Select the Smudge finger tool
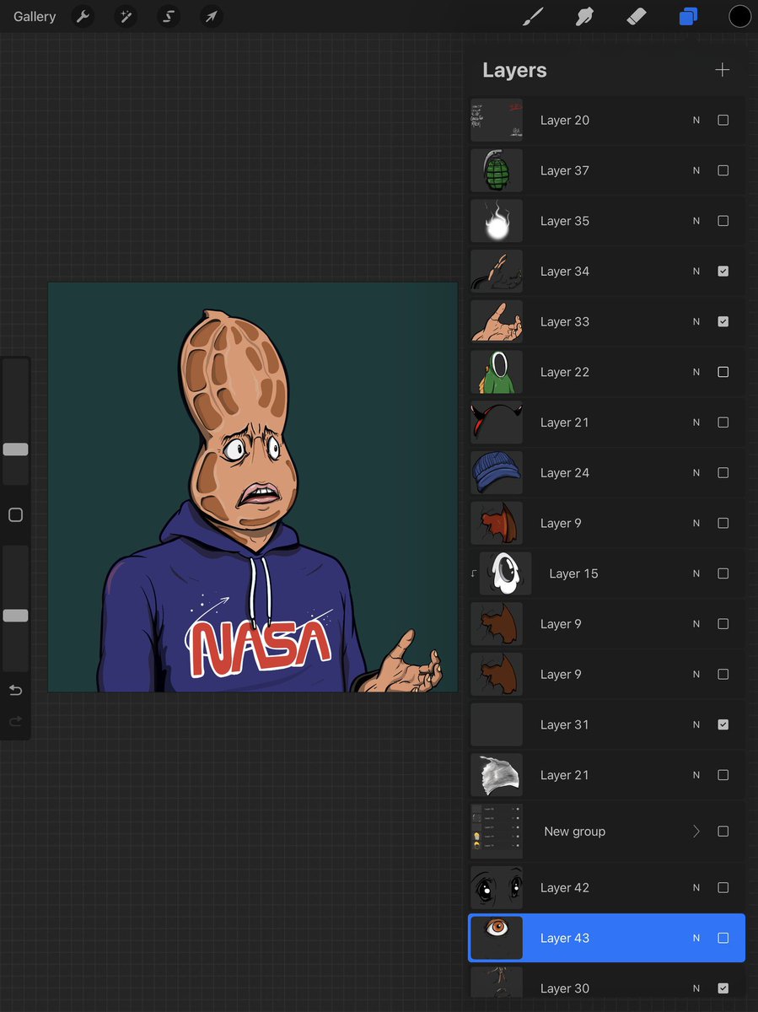 584,16
